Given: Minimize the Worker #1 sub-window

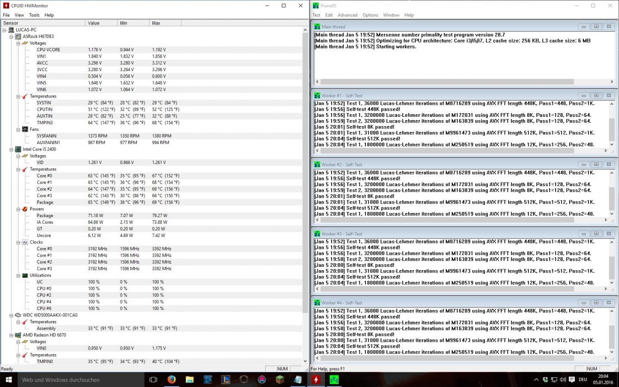Looking at the screenshot, I should click(x=583, y=96).
